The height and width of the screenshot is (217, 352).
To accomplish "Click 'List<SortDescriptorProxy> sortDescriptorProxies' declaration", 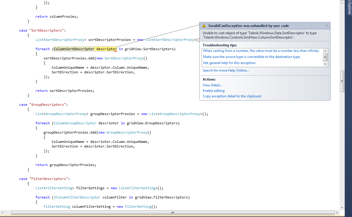I will tap(83, 40).
